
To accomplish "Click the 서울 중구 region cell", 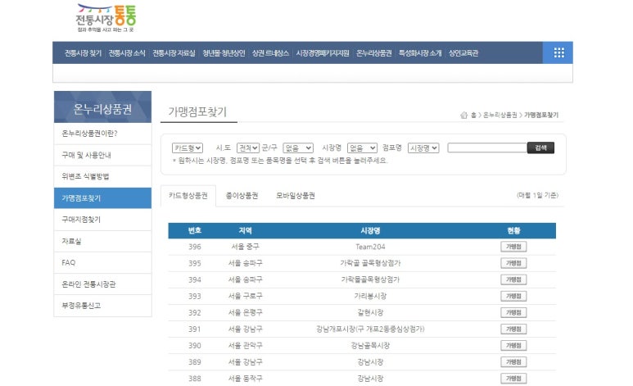I will (246, 247).
